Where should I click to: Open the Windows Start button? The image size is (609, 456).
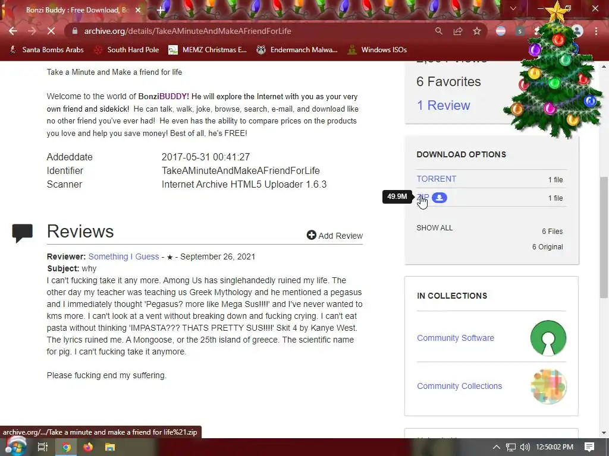click(15, 447)
